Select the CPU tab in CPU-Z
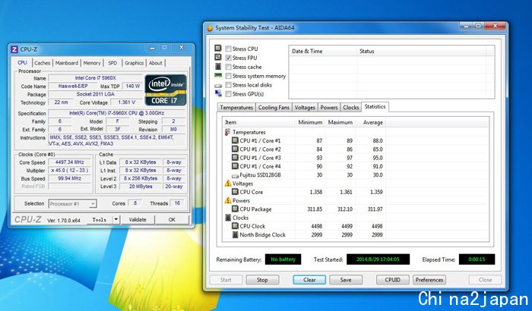The image size is (532, 311). click(x=23, y=63)
